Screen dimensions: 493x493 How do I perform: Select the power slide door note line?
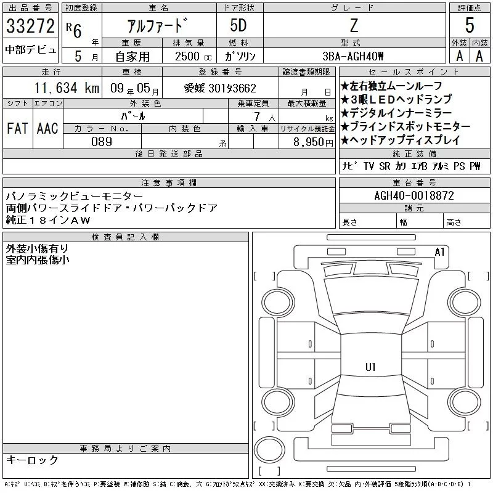tap(112, 208)
